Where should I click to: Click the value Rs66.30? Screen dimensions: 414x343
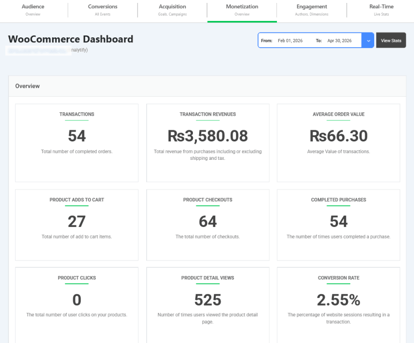[x=339, y=136]
